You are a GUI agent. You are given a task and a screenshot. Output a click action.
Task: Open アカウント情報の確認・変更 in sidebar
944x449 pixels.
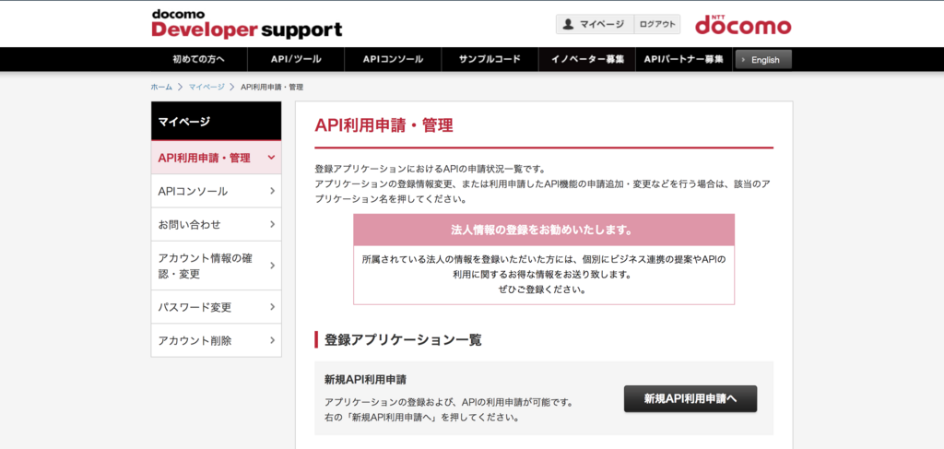(216, 266)
